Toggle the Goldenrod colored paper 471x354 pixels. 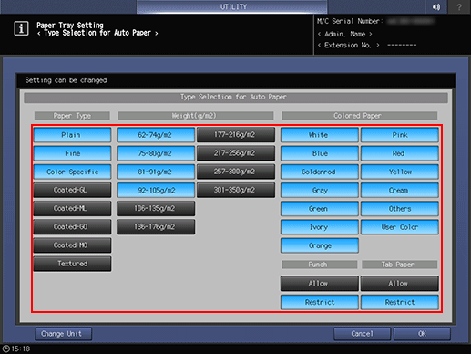click(x=320, y=172)
